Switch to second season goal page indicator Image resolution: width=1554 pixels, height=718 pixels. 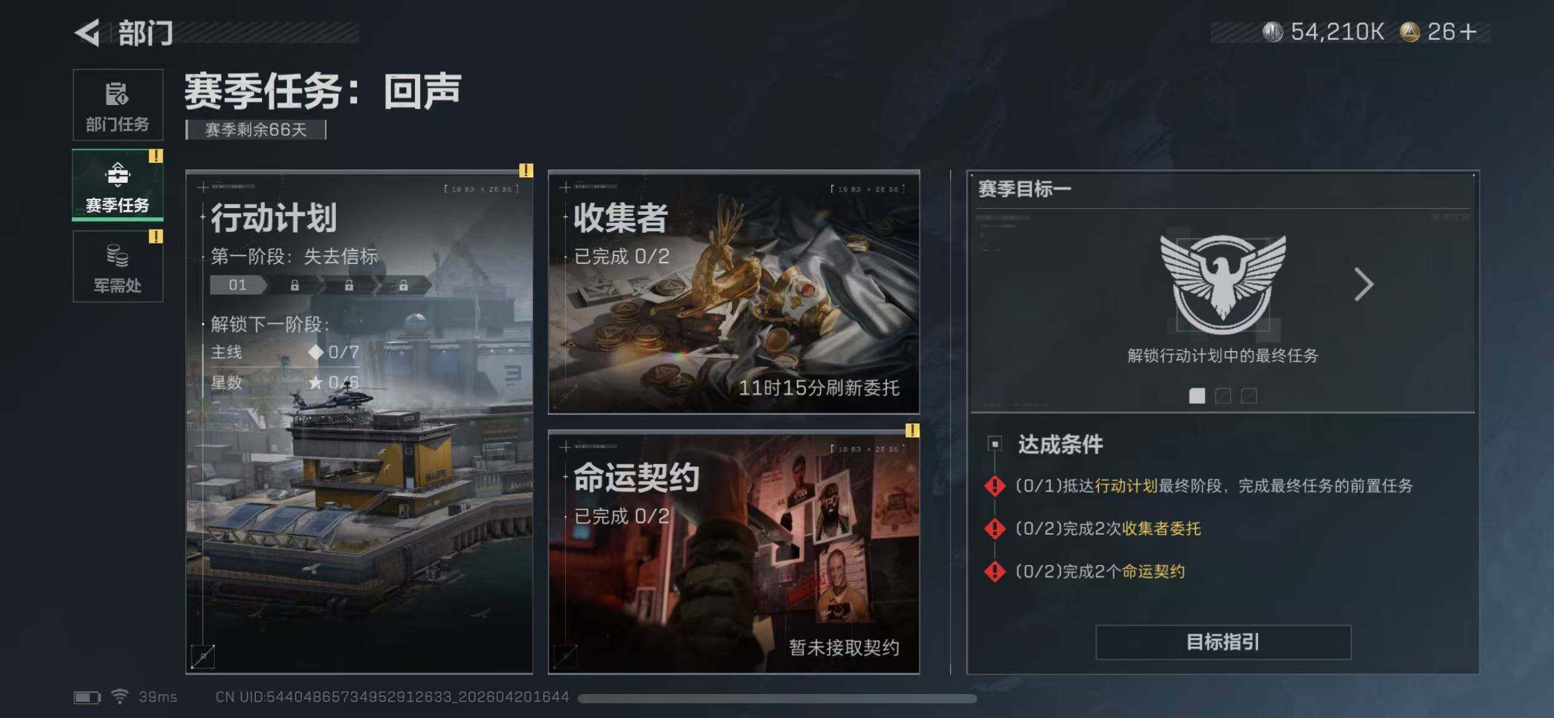1223,396
